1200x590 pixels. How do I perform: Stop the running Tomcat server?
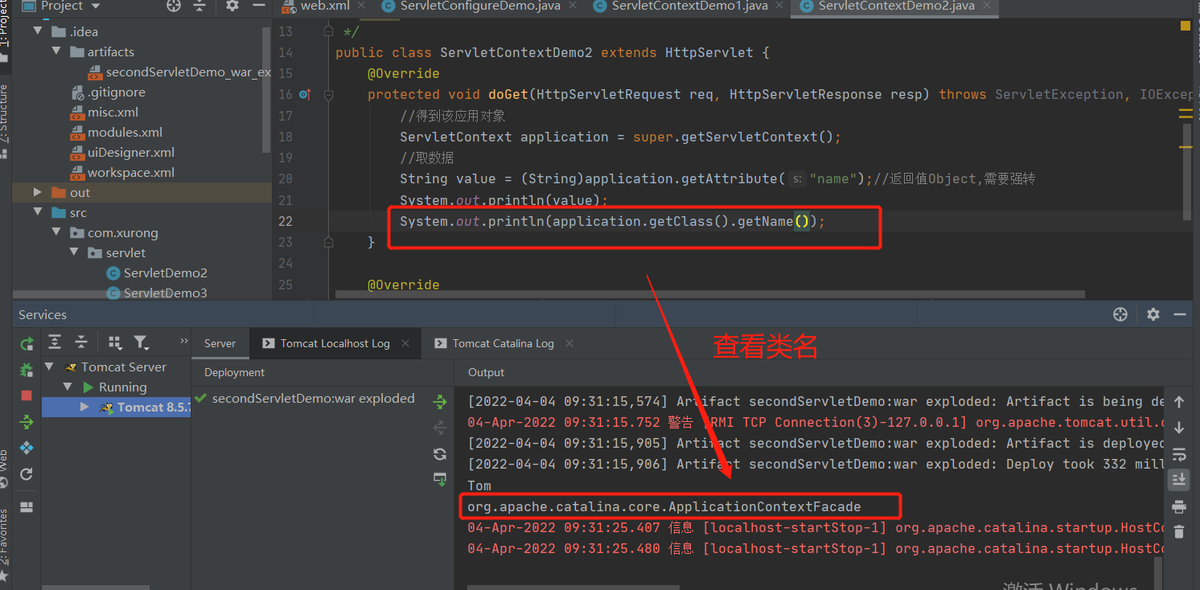click(x=27, y=395)
